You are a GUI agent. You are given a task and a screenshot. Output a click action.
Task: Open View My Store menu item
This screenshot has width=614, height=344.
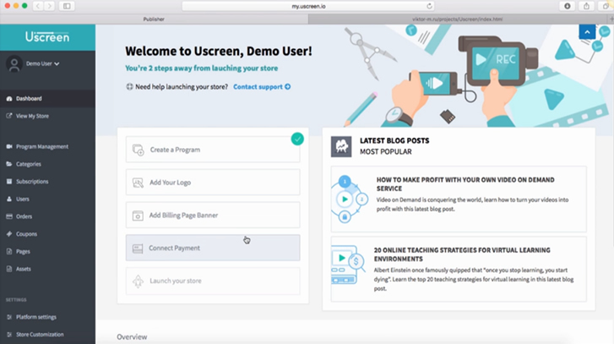[47, 116]
